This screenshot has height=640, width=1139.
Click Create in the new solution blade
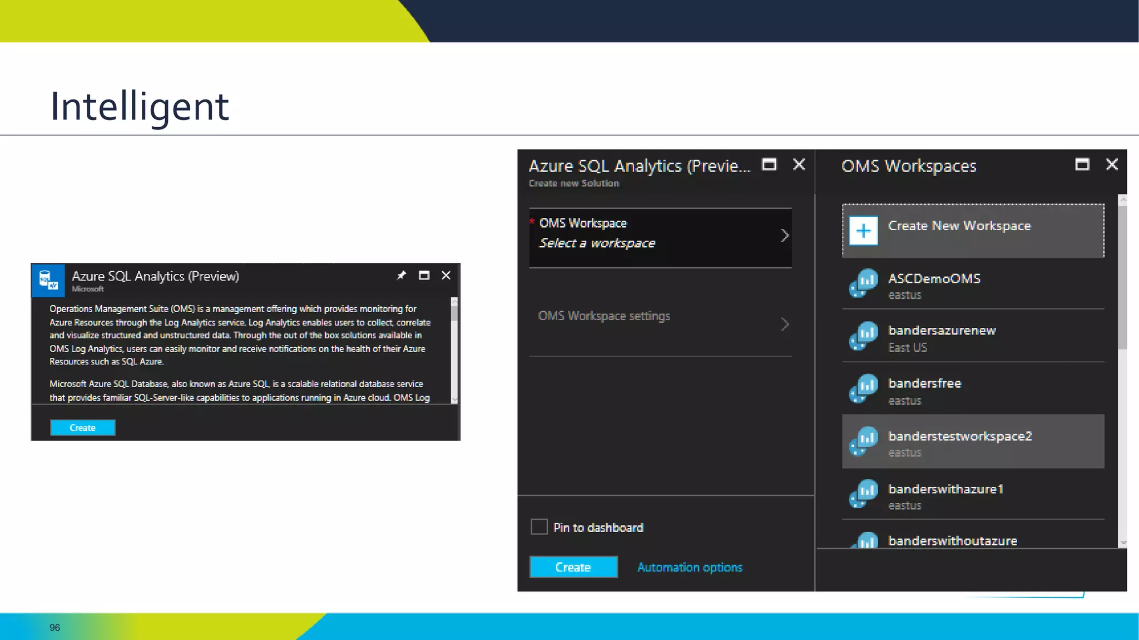click(573, 567)
